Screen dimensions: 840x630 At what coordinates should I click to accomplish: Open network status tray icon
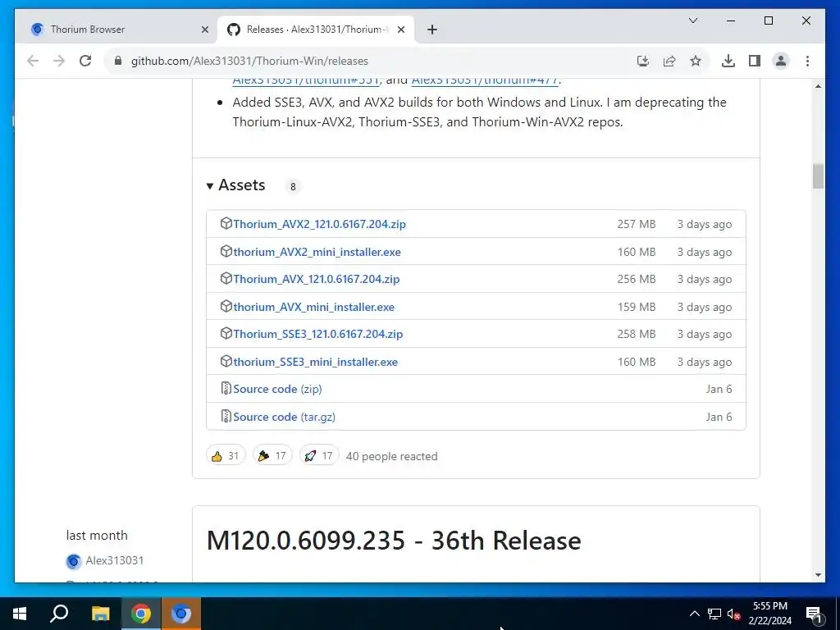tap(714, 614)
